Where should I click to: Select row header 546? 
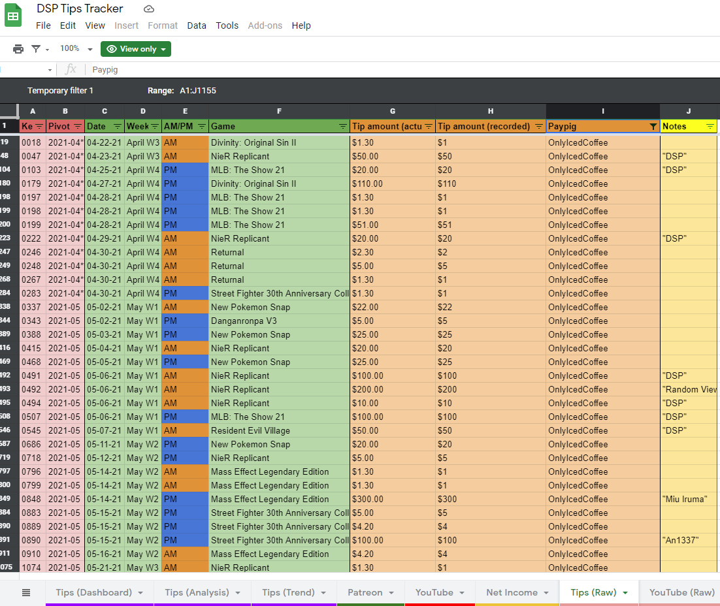[9, 430]
